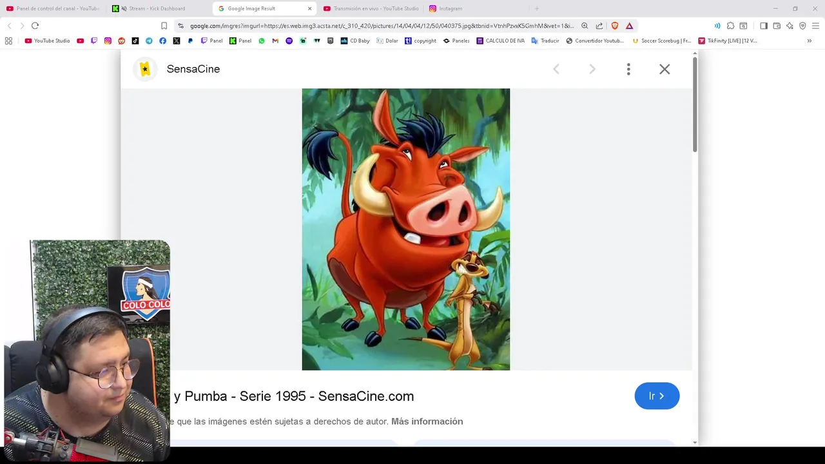
Task: Open the TikTok bookmark icon
Action: [x=135, y=41]
